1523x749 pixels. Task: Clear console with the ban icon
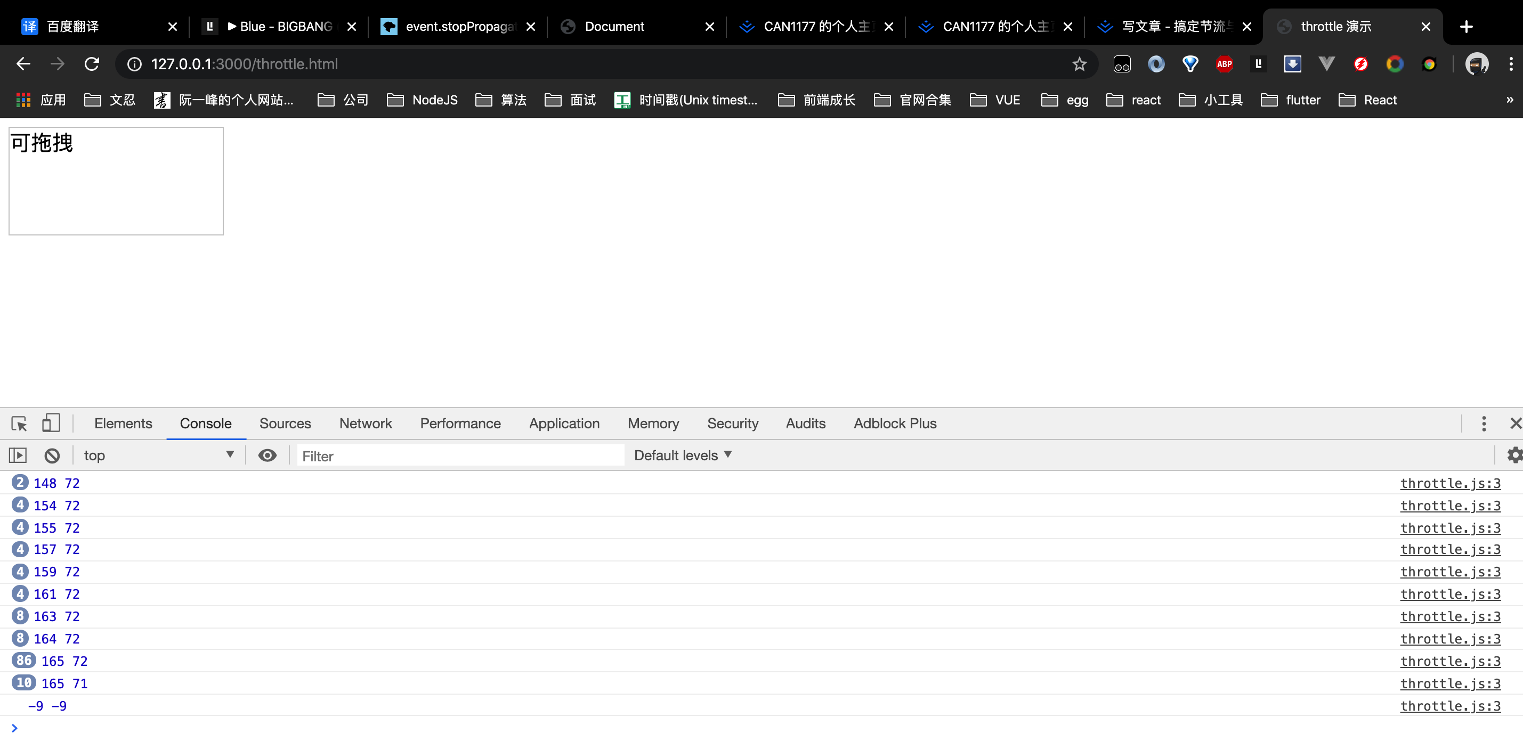[x=52, y=455]
